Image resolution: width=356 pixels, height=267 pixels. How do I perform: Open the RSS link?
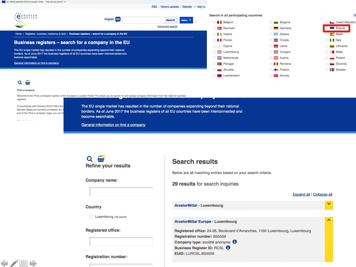pyautogui.click(x=154, y=7)
